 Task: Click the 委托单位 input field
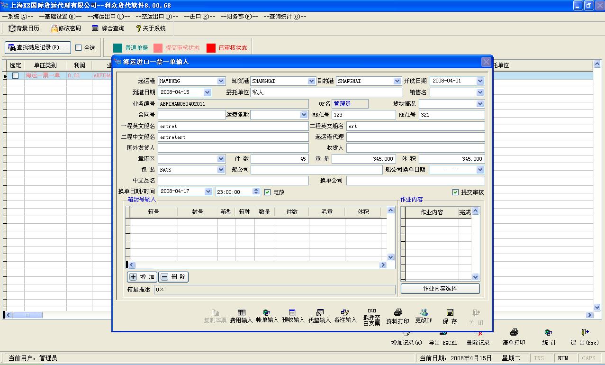click(x=326, y=92)
